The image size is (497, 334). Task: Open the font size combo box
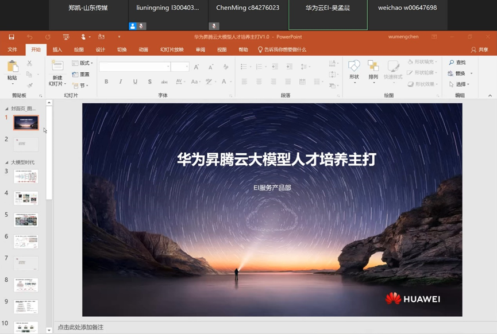coord(180,67)
